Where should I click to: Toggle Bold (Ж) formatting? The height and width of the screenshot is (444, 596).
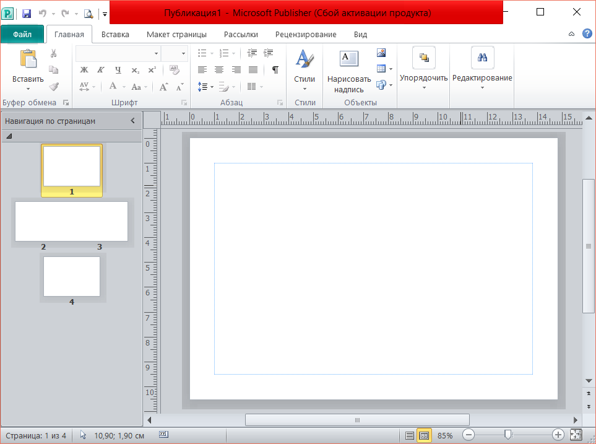pos(84,69)
